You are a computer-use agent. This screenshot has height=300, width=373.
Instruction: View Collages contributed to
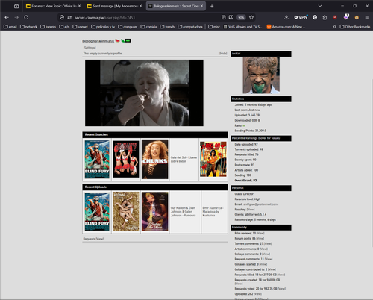click(x=272, y=269)
